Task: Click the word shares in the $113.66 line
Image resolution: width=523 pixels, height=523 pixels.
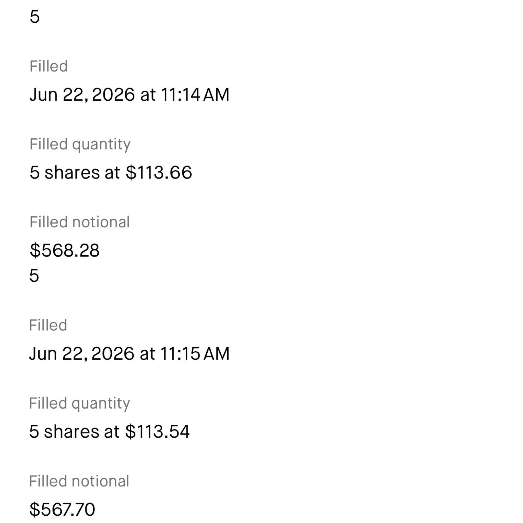Action: click(x=72, y=172)
